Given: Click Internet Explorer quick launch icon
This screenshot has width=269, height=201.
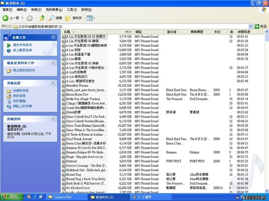Looking at the screenshot, I should 35,197.
